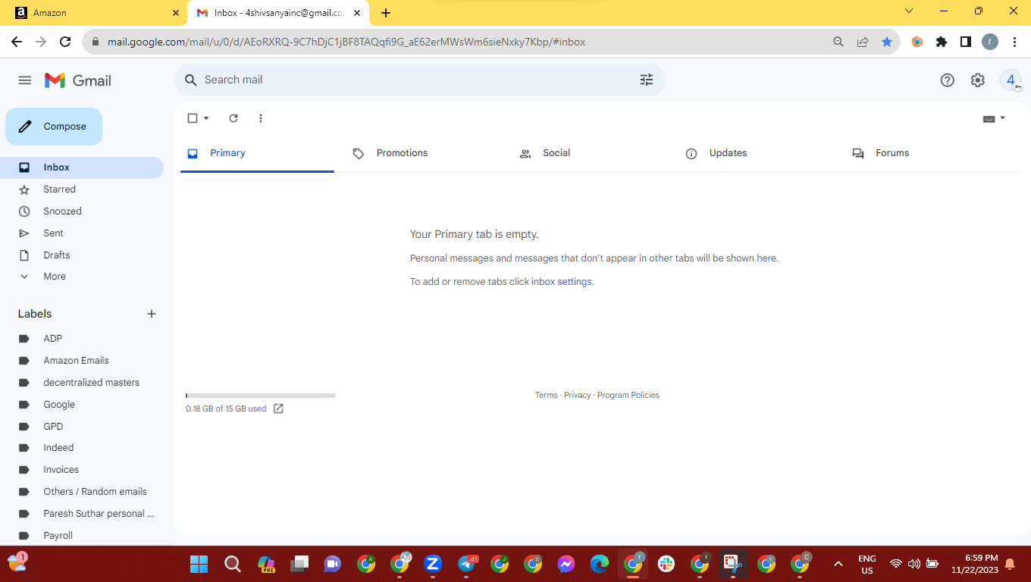Switch to the Updates tab

(757, 153)
